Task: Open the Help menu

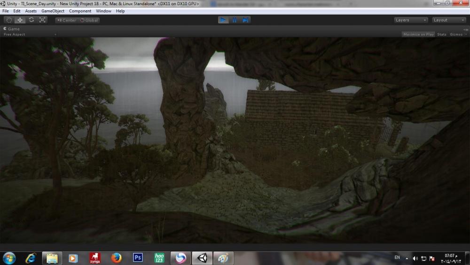Action: point(120,11)
